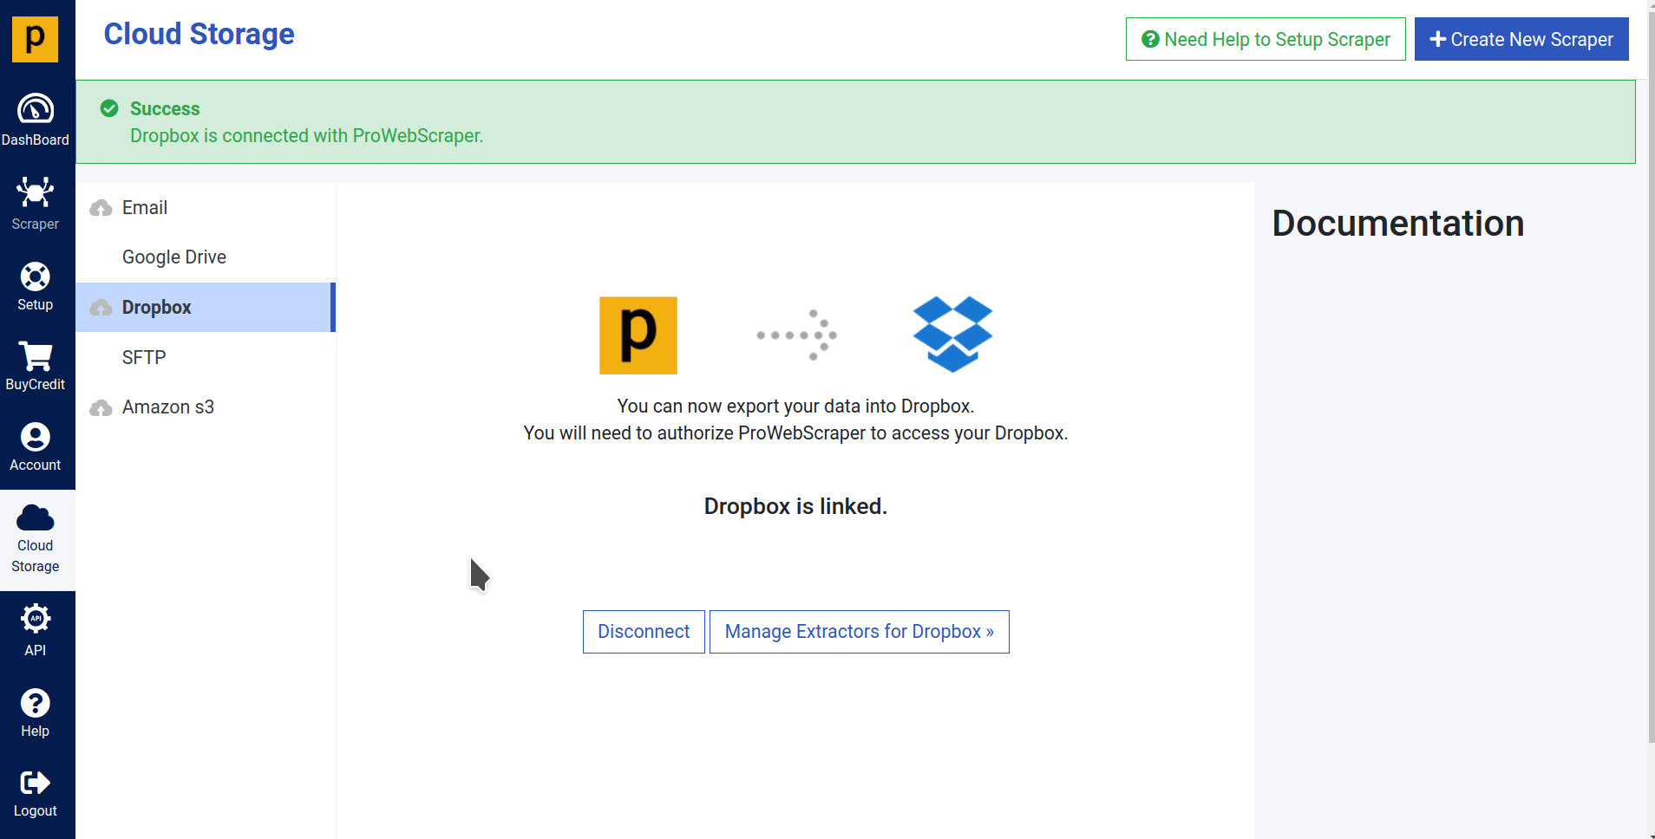Click the Logout arrow icon
The width and height of the screenshot is (1655, 839).
pos(36,783)
